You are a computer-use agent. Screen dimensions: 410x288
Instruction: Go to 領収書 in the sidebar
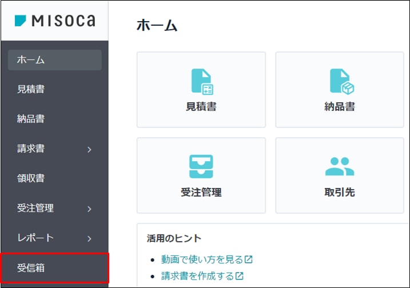[x=31, y=178]
